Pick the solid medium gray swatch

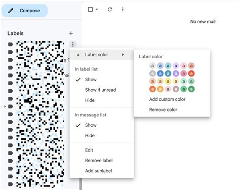[152, 73]
